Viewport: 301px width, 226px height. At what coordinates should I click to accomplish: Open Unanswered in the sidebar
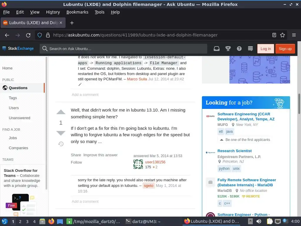[19, 118]
